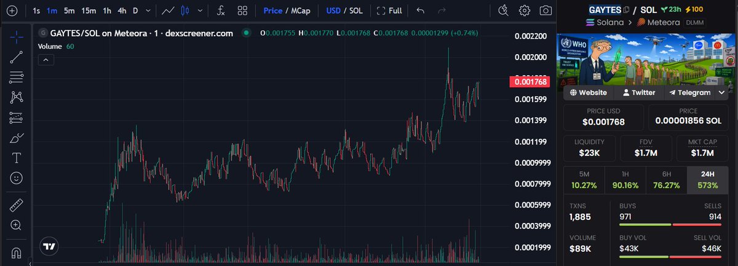
Task: Open the emoji icons tool
Action: point(17,178)
